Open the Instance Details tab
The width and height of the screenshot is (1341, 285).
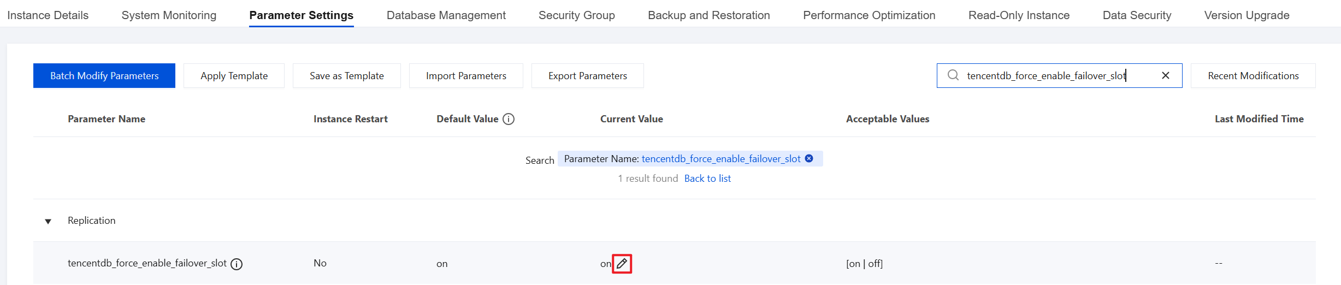click(48, 15)
